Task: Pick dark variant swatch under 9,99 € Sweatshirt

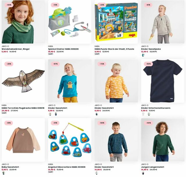Action: tap(56, 114)
